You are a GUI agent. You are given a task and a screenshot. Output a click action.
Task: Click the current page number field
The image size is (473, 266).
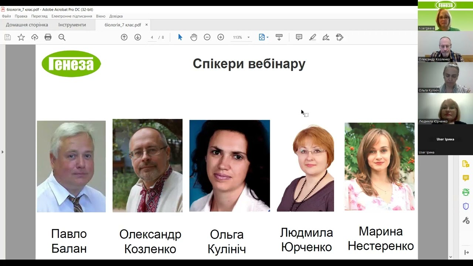pos(152,37)
